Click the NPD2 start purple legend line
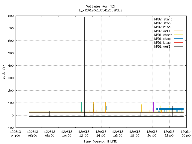 178,19
